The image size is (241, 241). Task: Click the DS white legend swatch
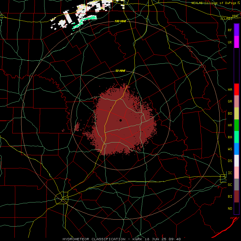point(236,161)
